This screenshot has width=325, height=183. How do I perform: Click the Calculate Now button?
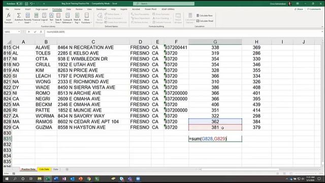point(204,16)
